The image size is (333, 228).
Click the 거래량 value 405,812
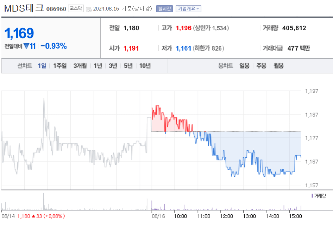click(294, 28)
